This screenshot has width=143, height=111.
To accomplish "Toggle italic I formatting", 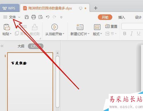I will click(132, 33).
